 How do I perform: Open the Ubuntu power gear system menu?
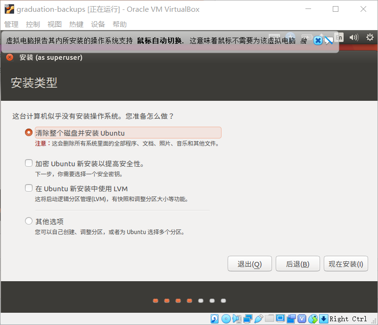click(x=370, y=37)
